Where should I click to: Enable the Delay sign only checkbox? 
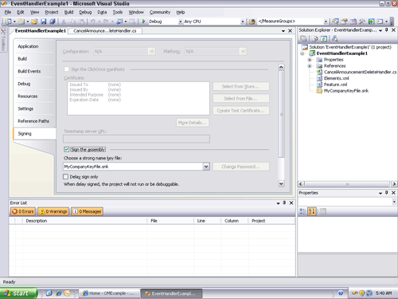coord(65,176)
